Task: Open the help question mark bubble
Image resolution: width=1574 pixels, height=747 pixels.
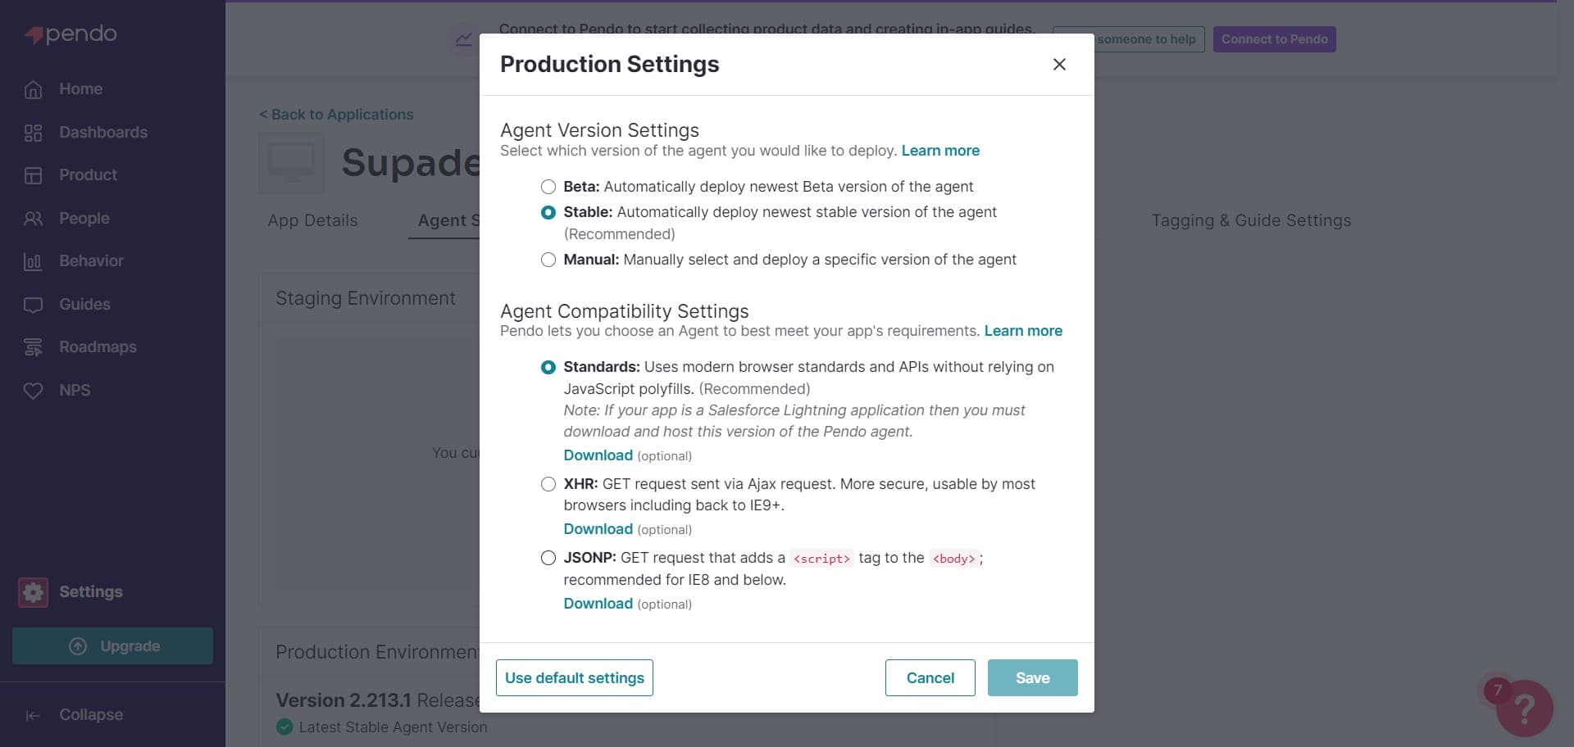Action: [1523, 708]
